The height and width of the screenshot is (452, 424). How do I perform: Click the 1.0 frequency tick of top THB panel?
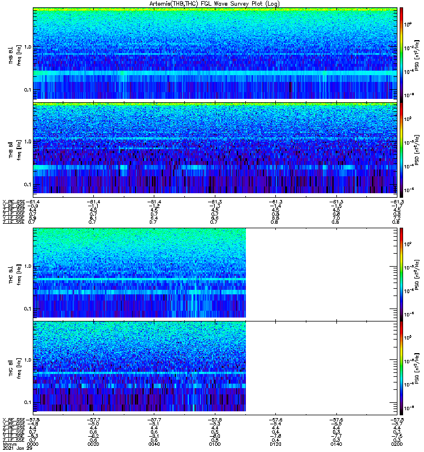tap(28, 47)
